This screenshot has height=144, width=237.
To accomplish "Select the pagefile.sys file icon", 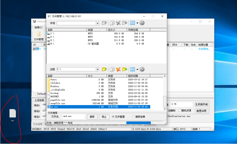I will tap(49, 100).
